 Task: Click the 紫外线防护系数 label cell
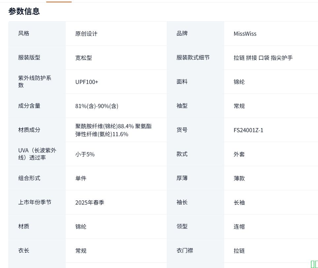(x=35, y=82)
